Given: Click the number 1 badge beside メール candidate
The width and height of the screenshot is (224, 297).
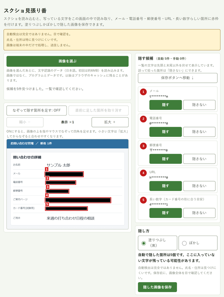Looking at the screenshot, I should coord(143,92).
